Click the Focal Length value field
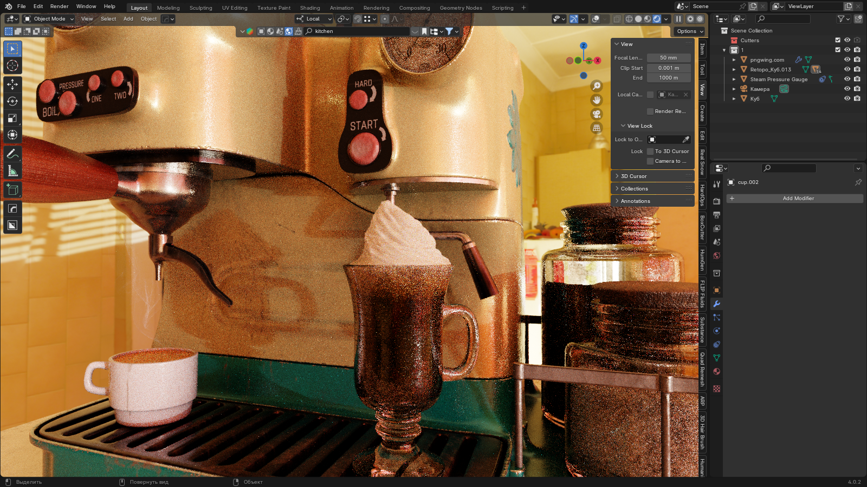The image size is (867, 487). click(668, 58)
